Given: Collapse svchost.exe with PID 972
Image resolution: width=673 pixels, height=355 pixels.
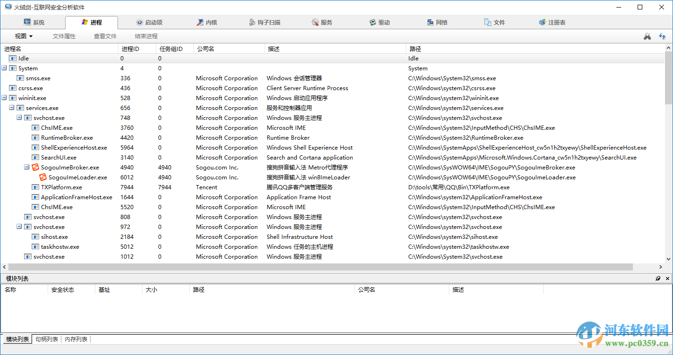Looking at the screenshot, I should pyautogui.click(x=19, y=227).
